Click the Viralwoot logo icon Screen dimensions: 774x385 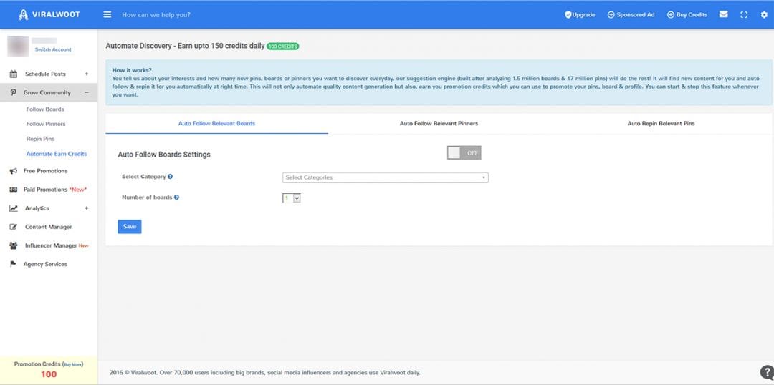(23, 15)
